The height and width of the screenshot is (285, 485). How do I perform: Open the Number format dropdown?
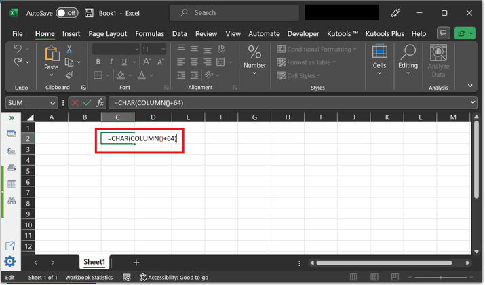coord(254,61)
